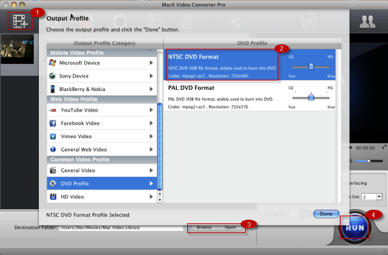Click the HD Video category icon
The image size is (388, 255).
click(52, 196)
